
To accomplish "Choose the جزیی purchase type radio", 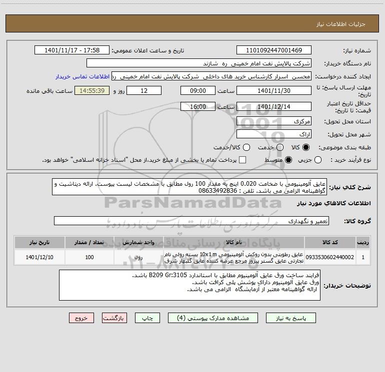I will [x=318, y=160].
